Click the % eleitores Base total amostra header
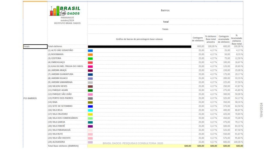The height and width of the screenshot is (150, 266). (x=211, y=39)
